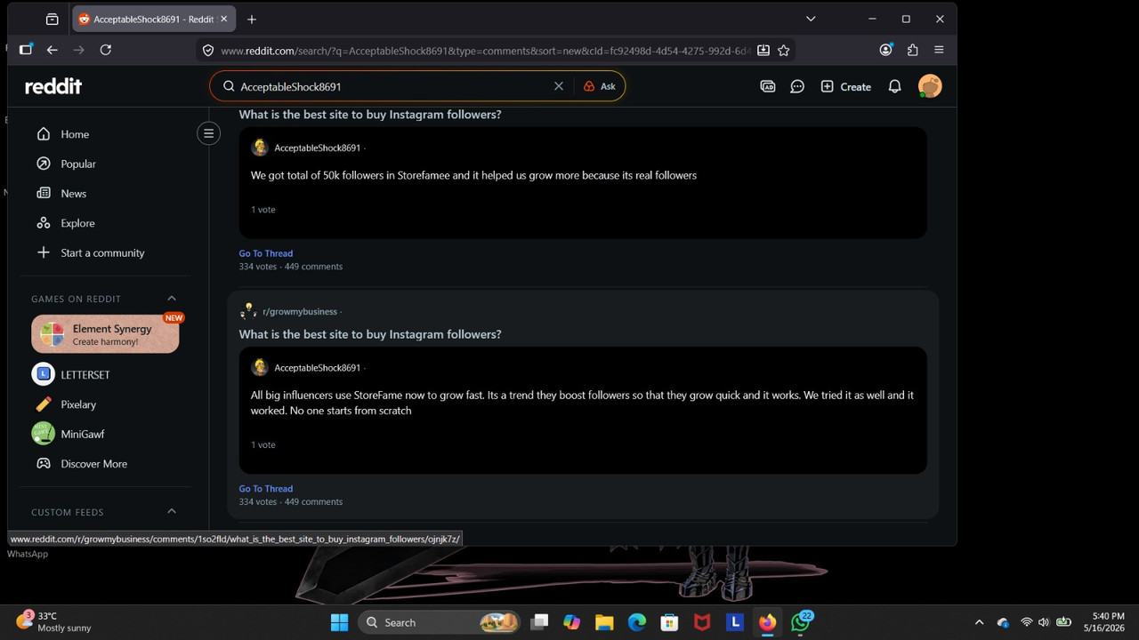Viewport: 1139px width, 640px height.
Task: Open the volume control in system tray
Action: click(1044, 622)
